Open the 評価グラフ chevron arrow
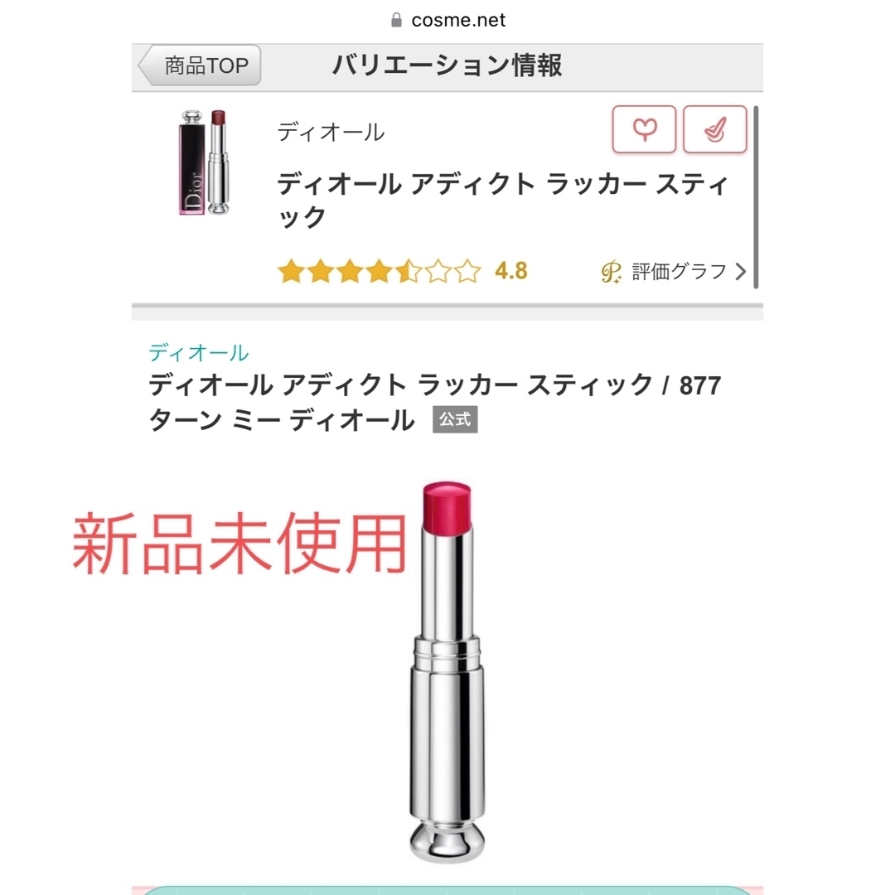895x895 pixels. 741,272
